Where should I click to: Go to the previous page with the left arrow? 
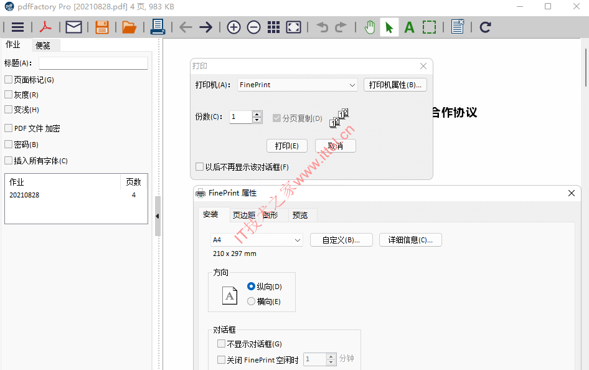[186, 27]
